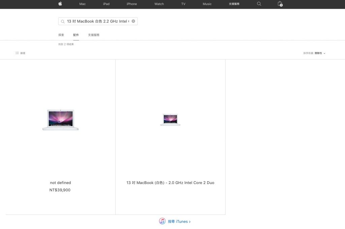The image size is (345, 229).
Task: Click the 搜尋 iTunes link
Action: tap(179, 222)
